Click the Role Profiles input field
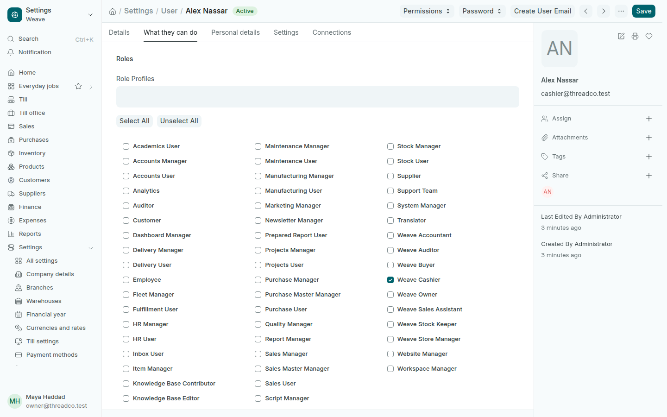 pyautogui.click(x=318, y=97)
